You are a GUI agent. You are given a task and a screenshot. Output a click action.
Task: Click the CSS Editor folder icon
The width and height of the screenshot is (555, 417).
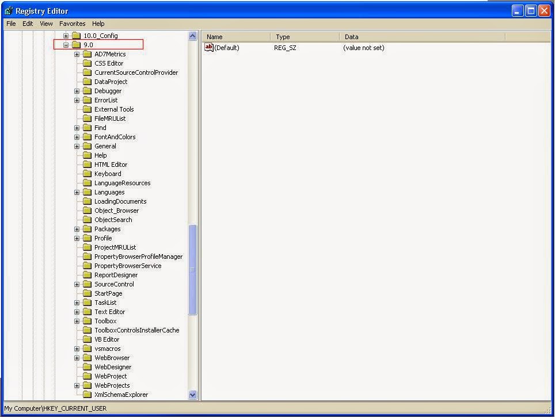click(x=87, y=63)
